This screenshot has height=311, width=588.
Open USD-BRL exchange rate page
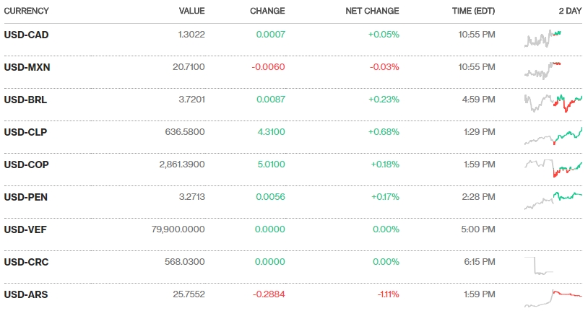[25, 100]
